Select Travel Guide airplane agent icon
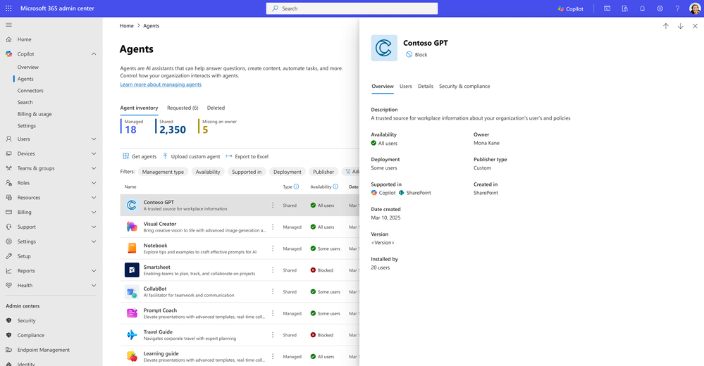This screenshot has height=366, width=704. point(132,335)
